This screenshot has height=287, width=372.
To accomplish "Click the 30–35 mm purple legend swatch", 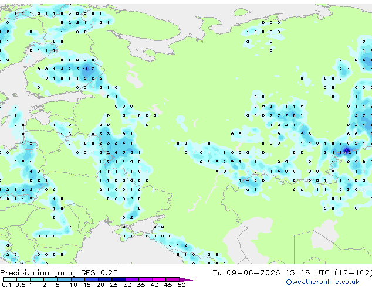I will [x=132, y=279].
